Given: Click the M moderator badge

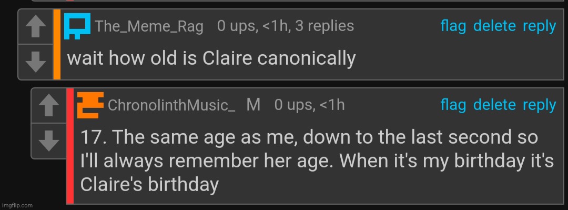Looking at the screenshot, I should 253,105.
